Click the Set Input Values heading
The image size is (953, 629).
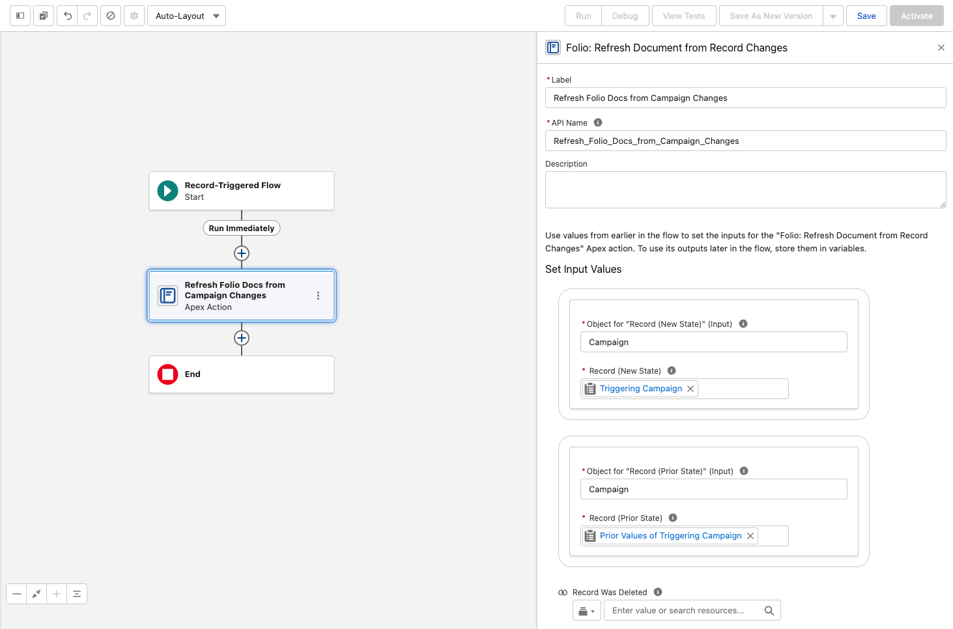[x=584, y=270]
